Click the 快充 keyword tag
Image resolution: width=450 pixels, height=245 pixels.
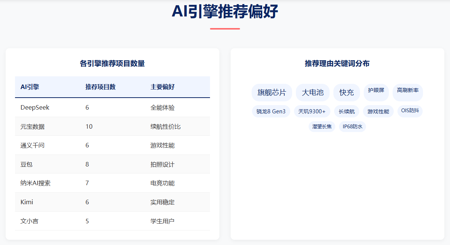pos(346,92)
